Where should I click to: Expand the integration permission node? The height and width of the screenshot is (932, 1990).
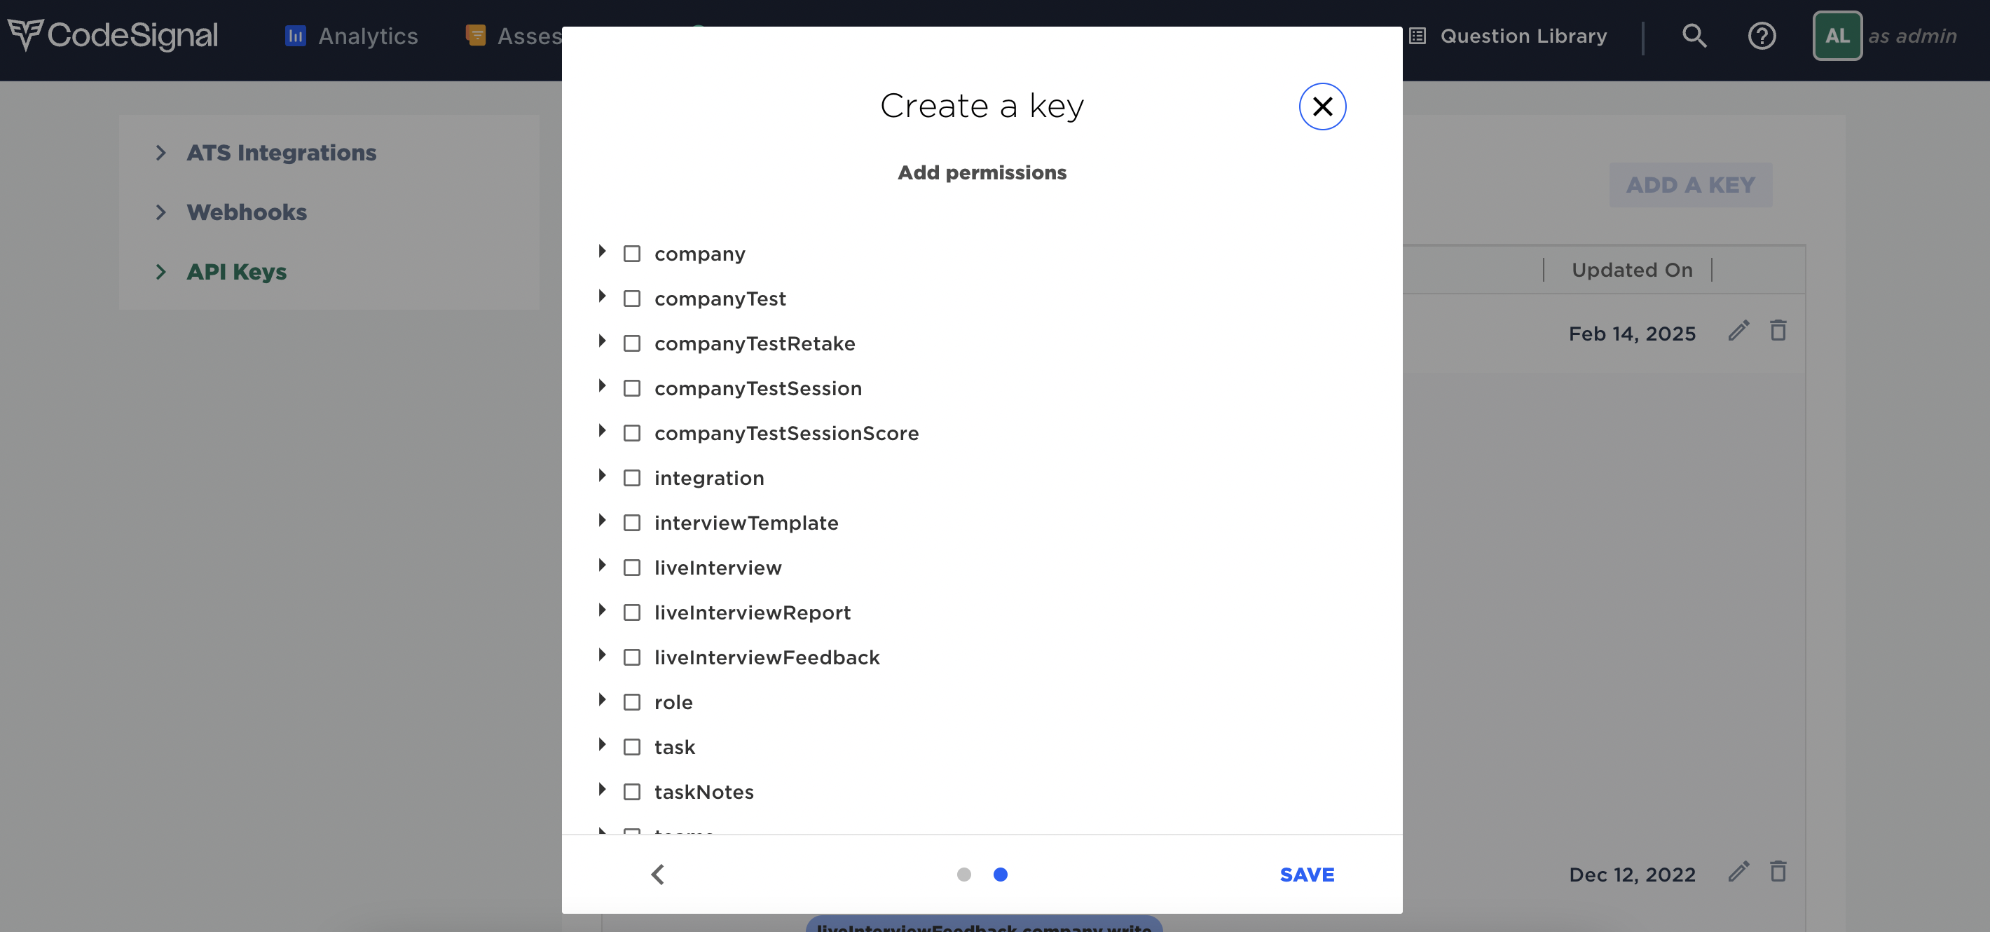(x=602, y=475)
